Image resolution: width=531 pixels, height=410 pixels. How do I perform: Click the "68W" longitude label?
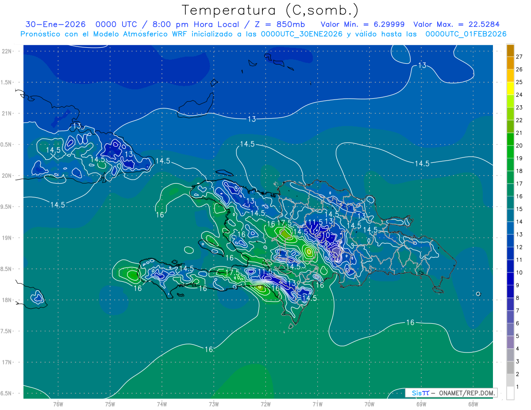click(x=473, y=404)
